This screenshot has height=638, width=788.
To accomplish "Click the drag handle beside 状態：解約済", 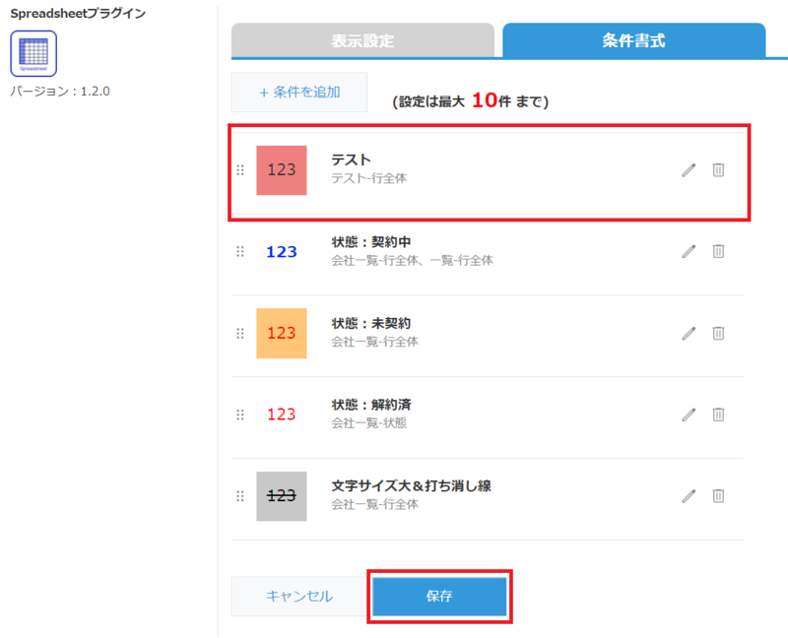I will tap(240, 415).
